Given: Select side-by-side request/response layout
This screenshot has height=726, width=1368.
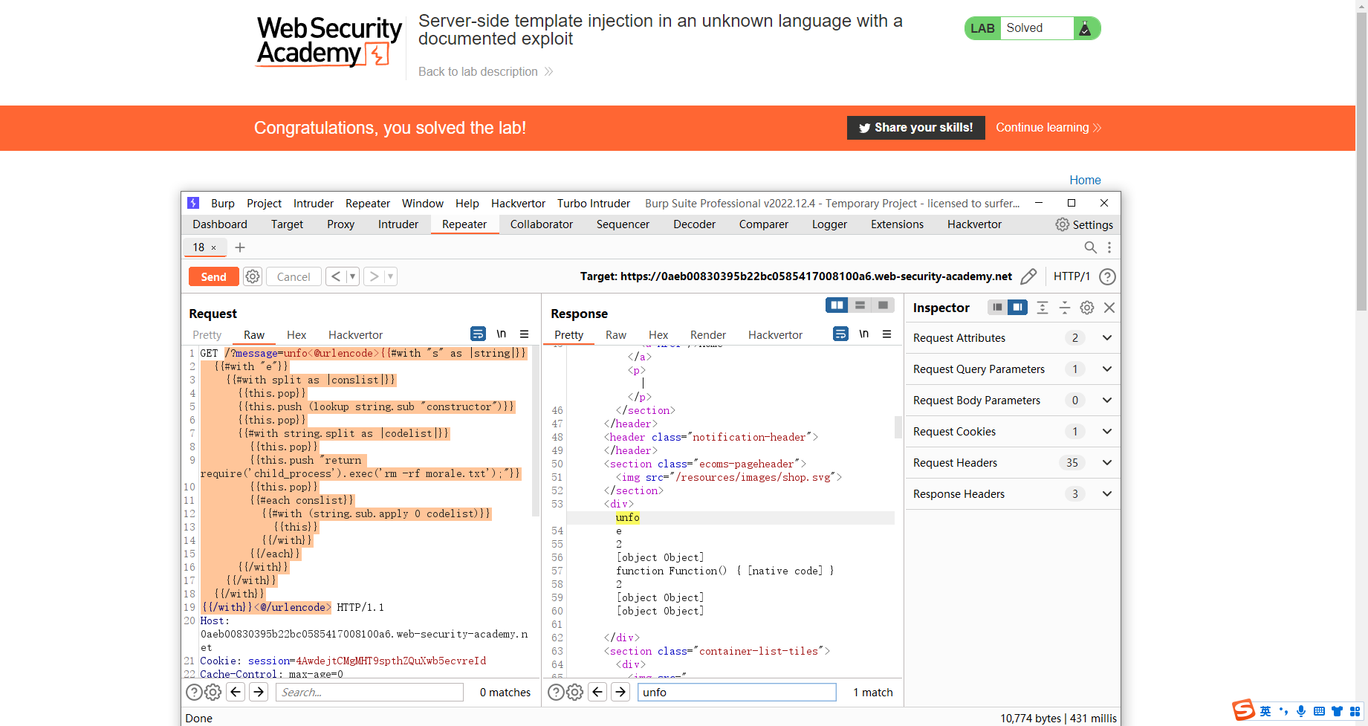Looking at the screenshot, I should point(837,305).
